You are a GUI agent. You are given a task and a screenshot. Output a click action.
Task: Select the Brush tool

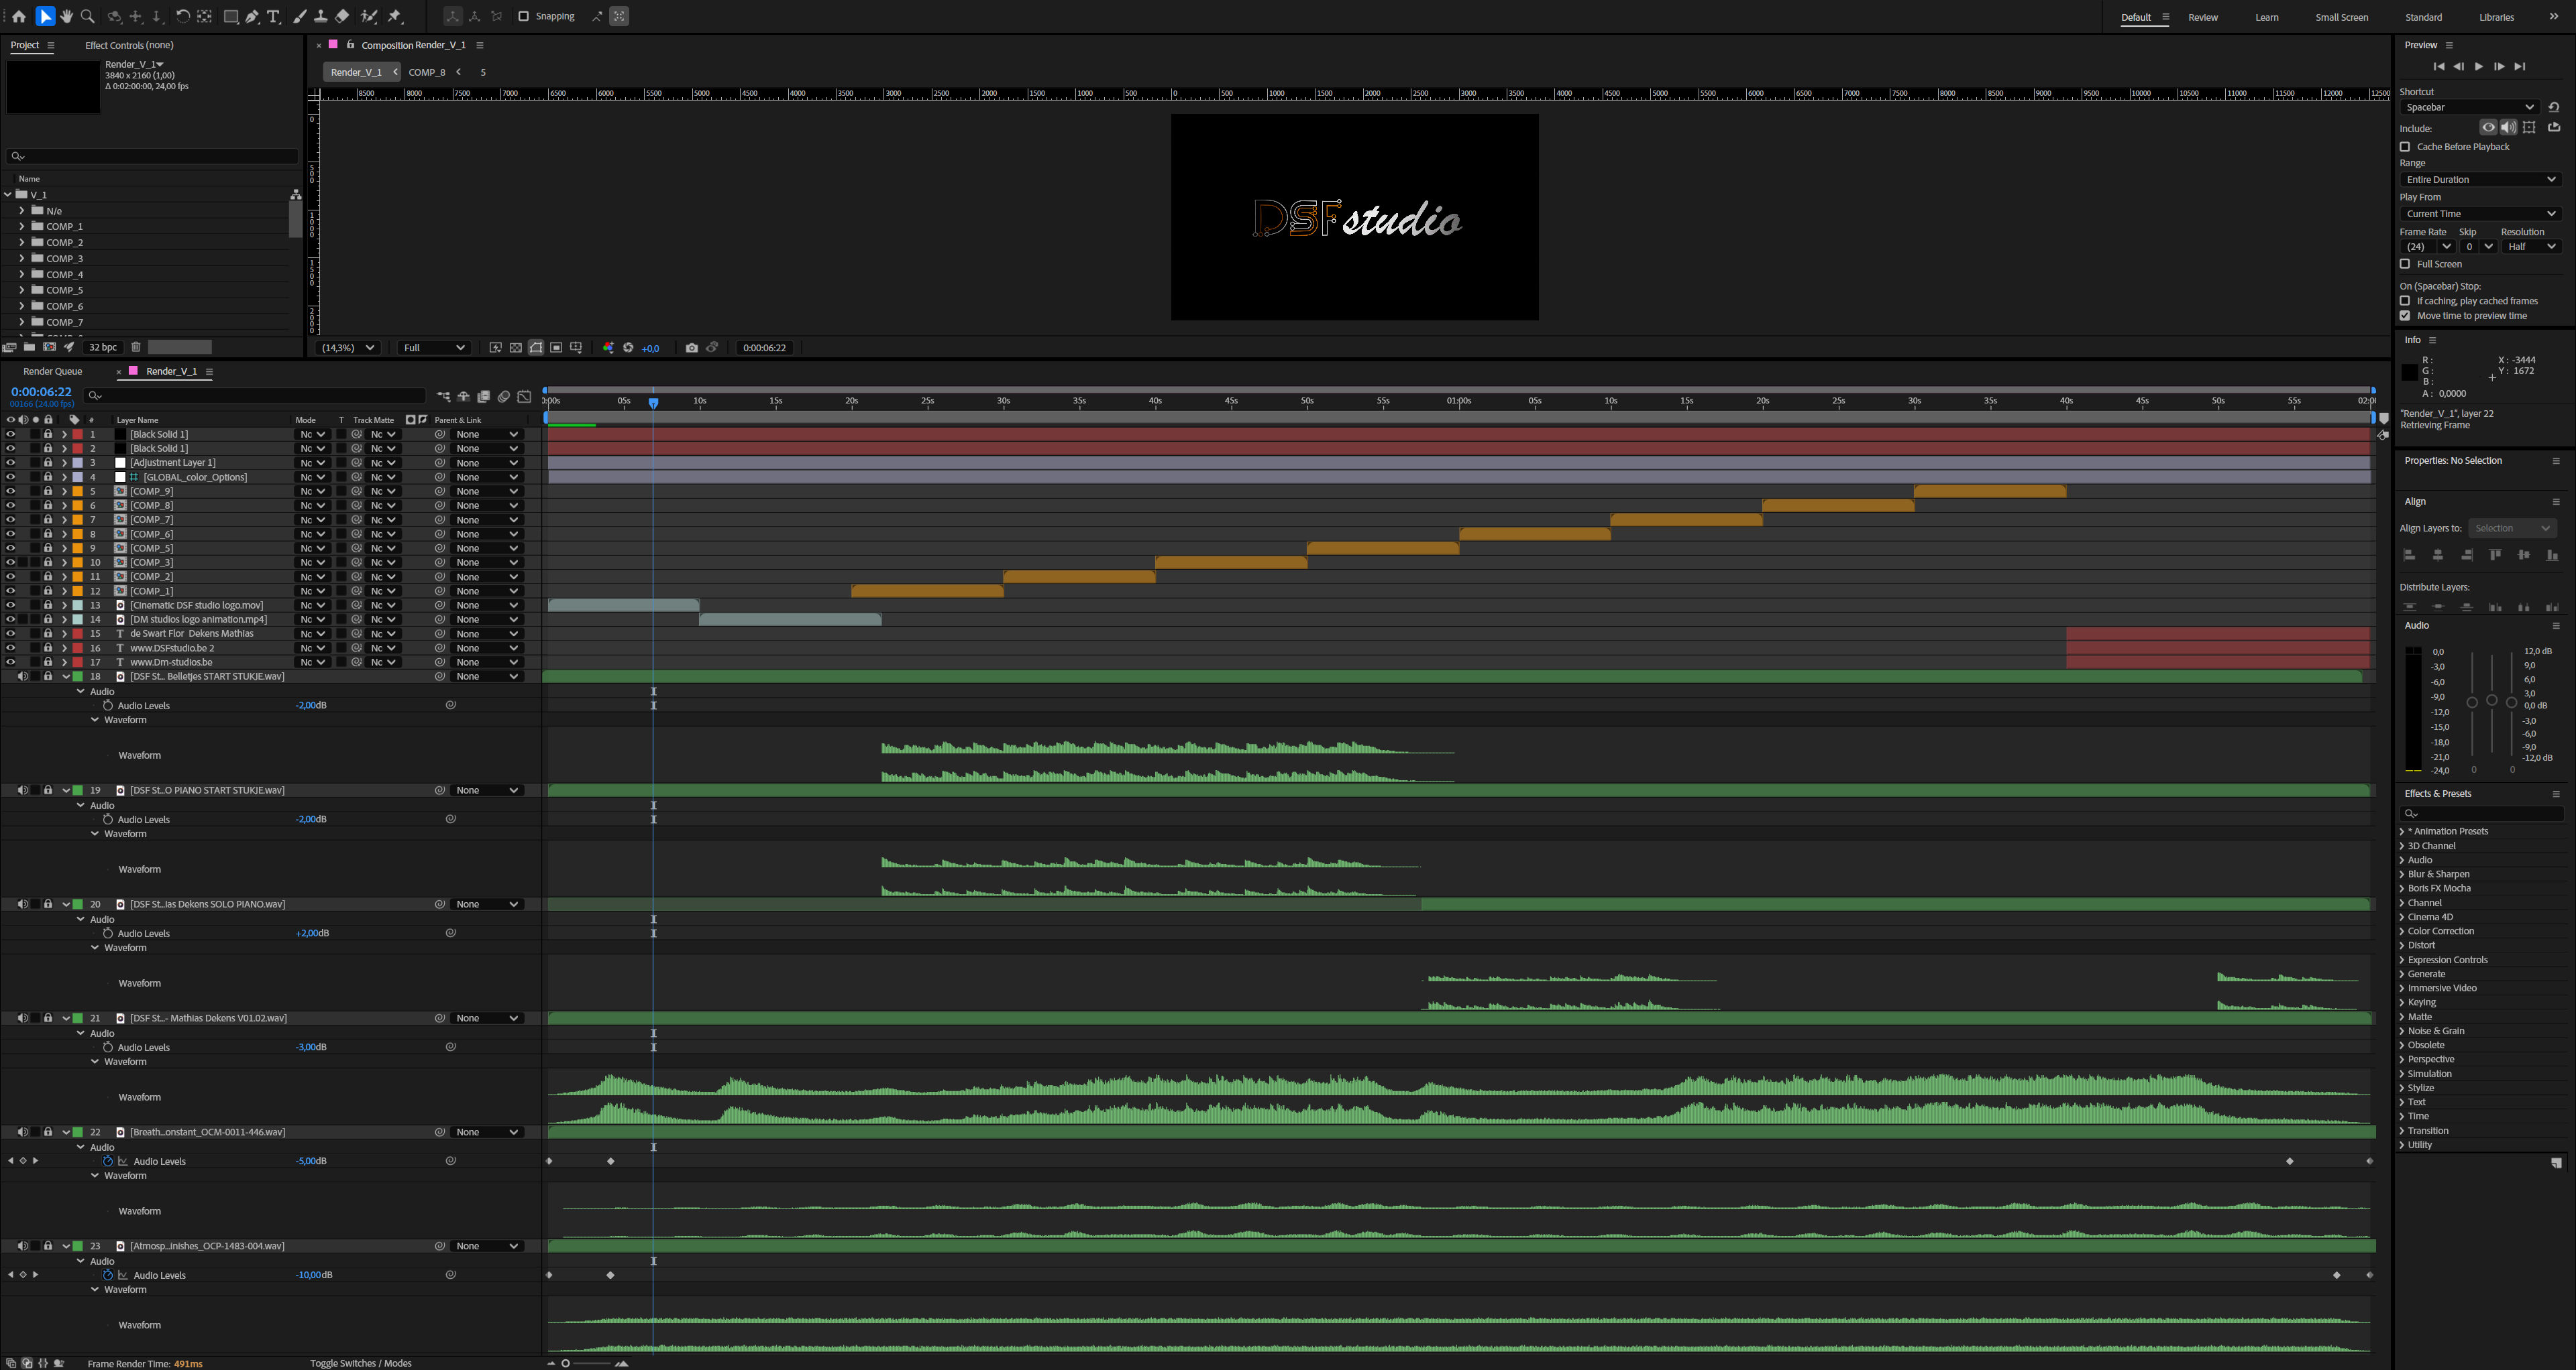coord(299,16)
